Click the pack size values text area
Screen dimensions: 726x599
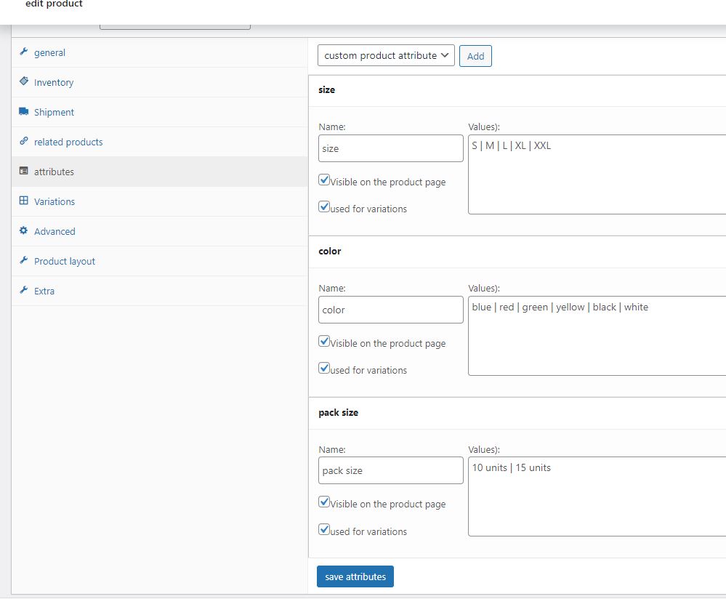click(597, 497)
